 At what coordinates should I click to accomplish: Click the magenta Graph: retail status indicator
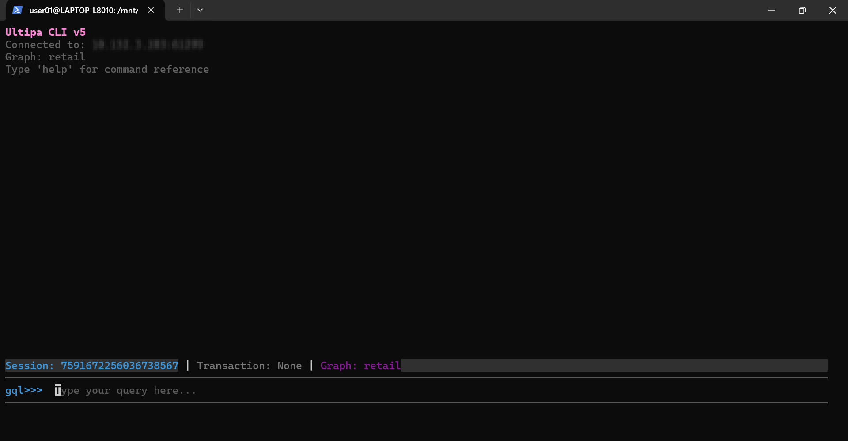360,366
